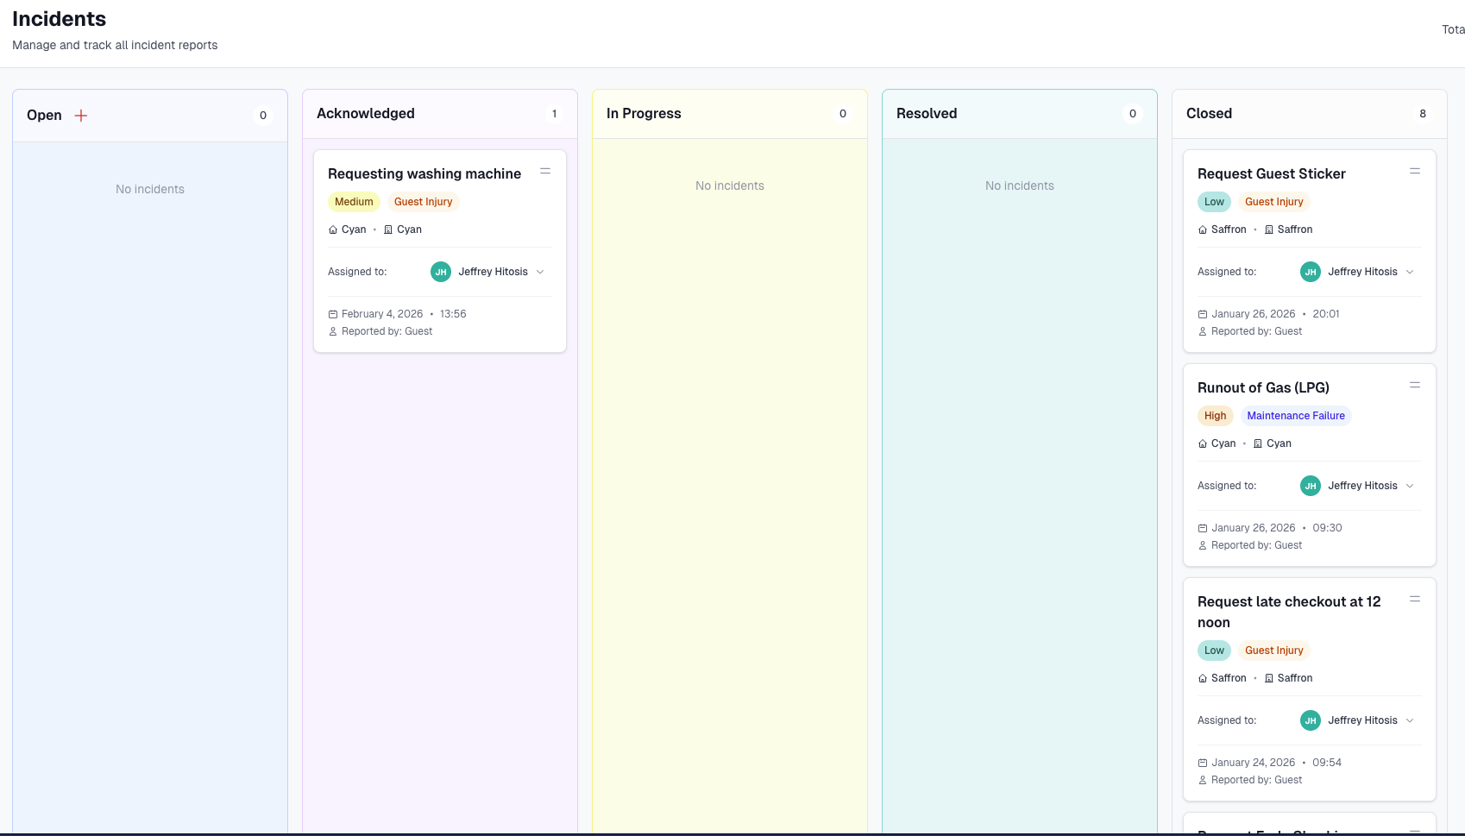
Task: Click the menu icon on Request late checkout card
Action: point(1414,599)
